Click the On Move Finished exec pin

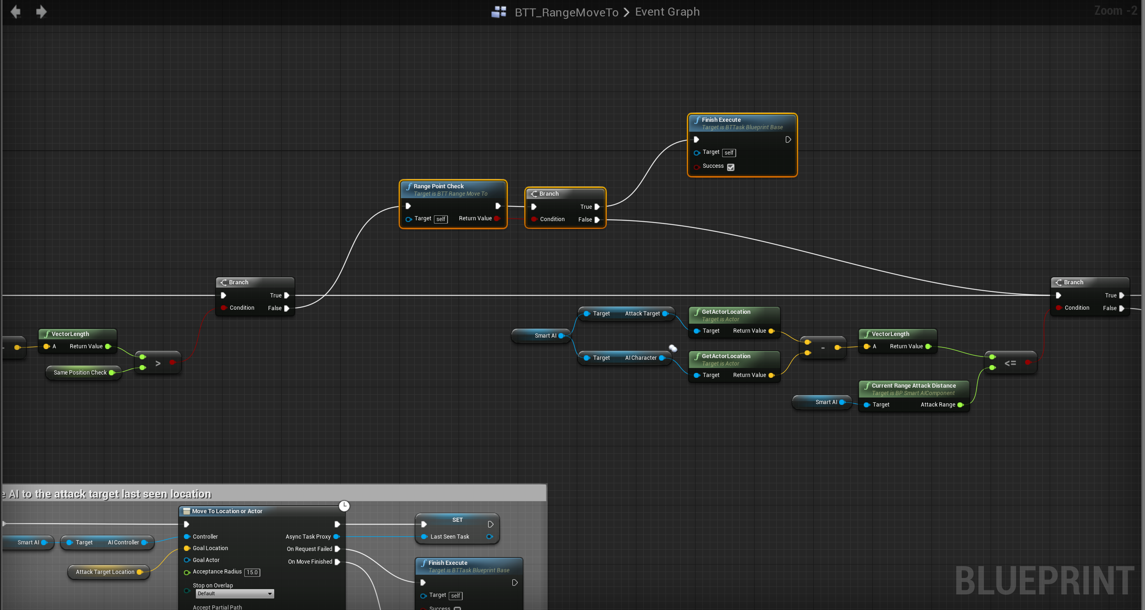point(337,562)
